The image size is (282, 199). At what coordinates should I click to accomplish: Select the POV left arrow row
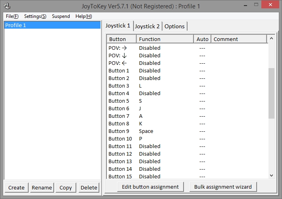point(187,63)
